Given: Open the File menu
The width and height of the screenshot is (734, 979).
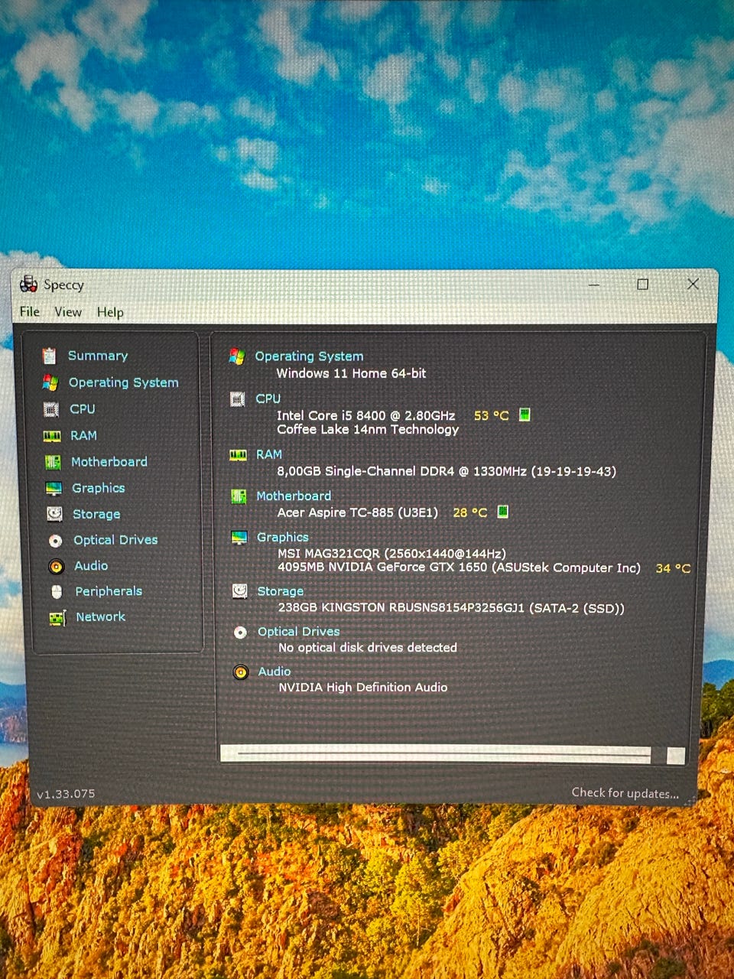Looking at the screenshot, I should [30, 311].
